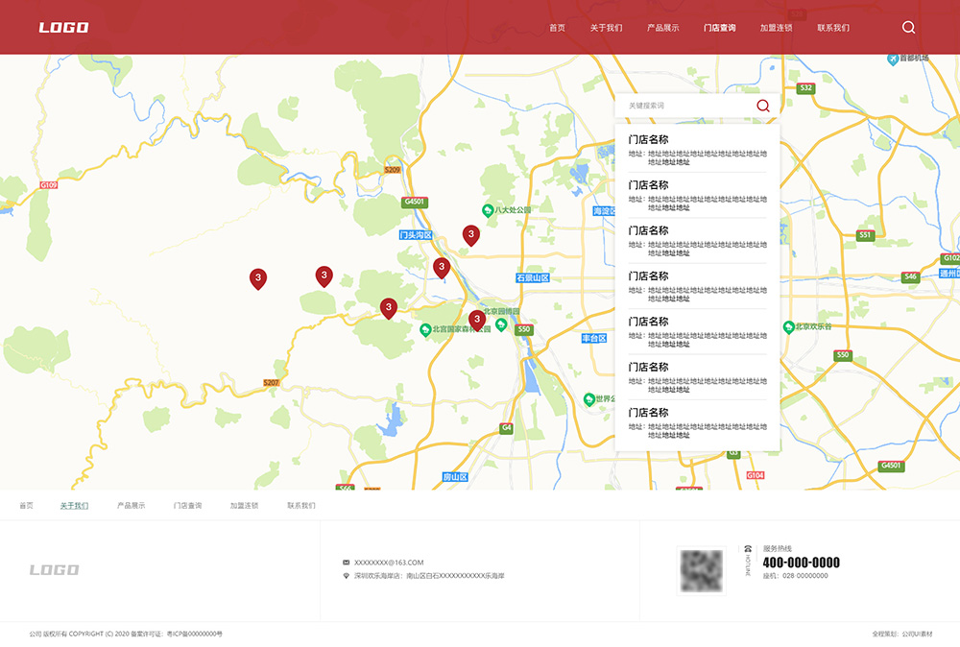Open 联系我们 in the header navigation
Image resolution: width=960 pixels, height=647 pixels.
(x=833, y=28)
